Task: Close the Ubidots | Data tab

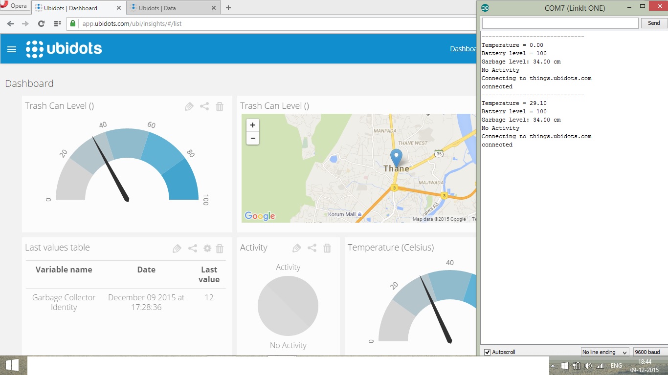Action: [x=214, y=8]
